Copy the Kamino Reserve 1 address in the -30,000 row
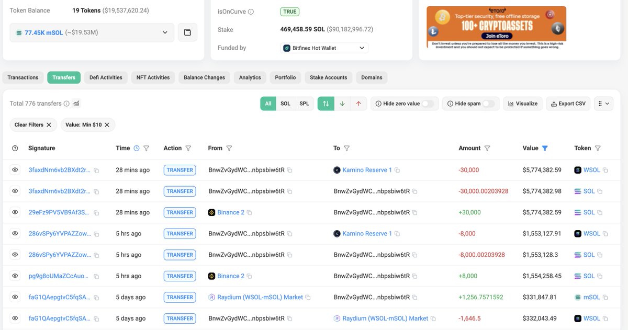Viewport: 628px width, 330px height. (397, 170)
